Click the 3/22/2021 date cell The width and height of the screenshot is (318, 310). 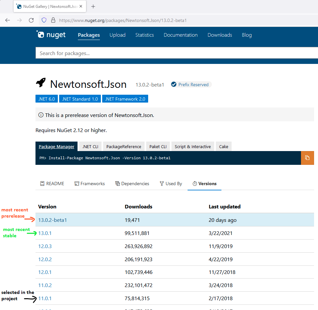220,233
